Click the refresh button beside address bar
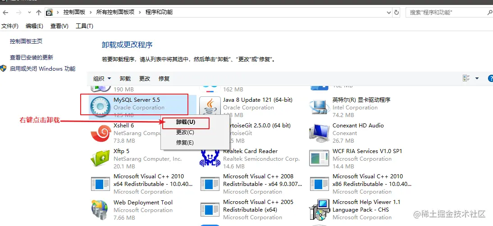493x226 pixels. pos(397,13)
